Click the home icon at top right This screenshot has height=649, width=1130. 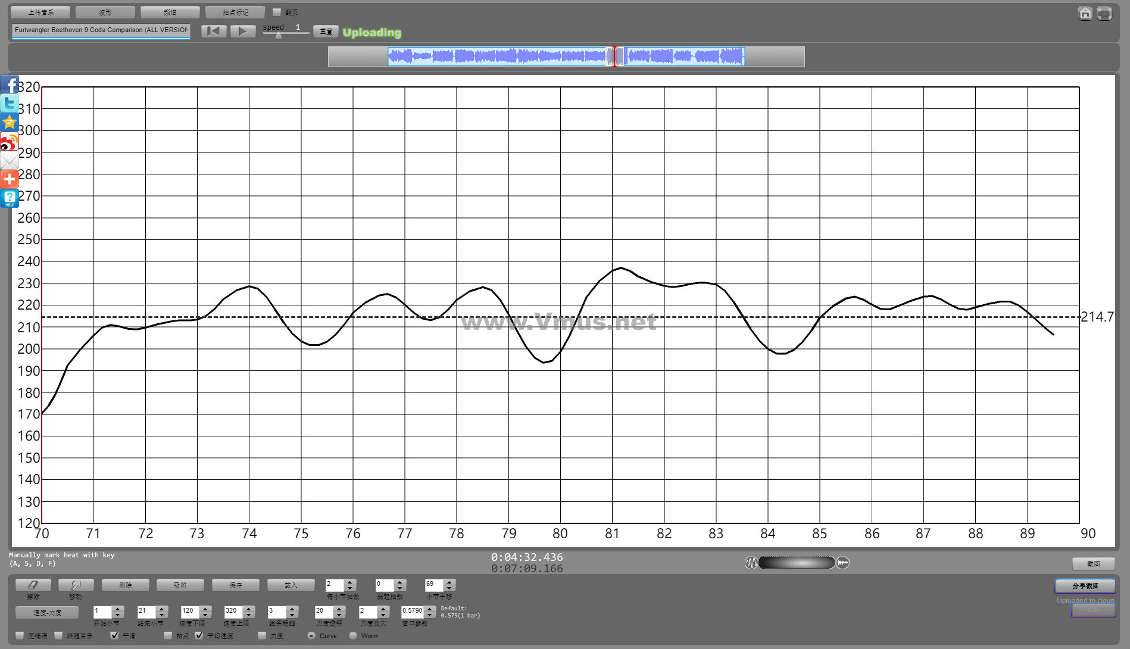coord(1085,14)
